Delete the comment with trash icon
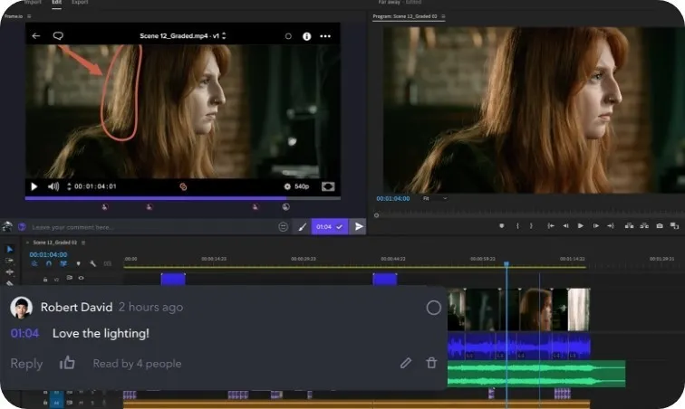Image resolution: width=685 pixels, height=409 pixels. 431,363
